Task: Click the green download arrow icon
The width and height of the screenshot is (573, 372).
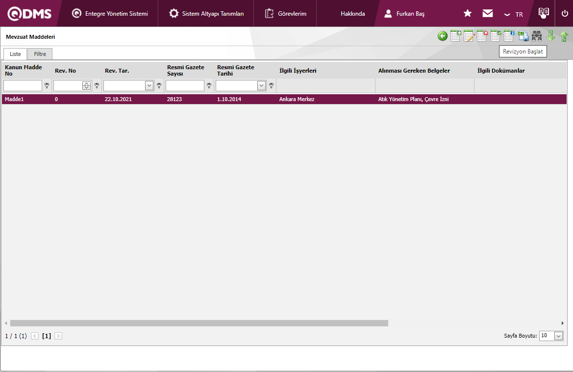Action: pyautogui.click(x=551, y=36)
